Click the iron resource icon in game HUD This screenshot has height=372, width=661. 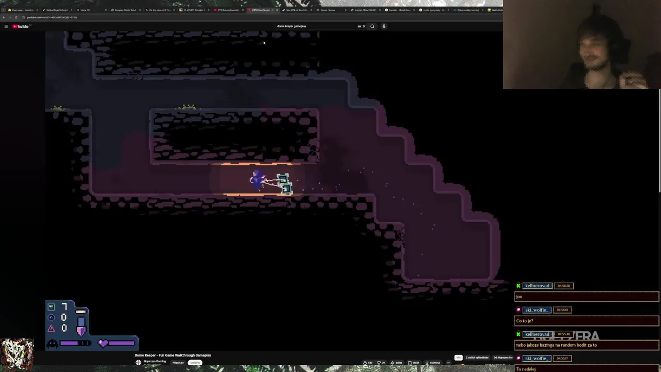click(51, 307)
